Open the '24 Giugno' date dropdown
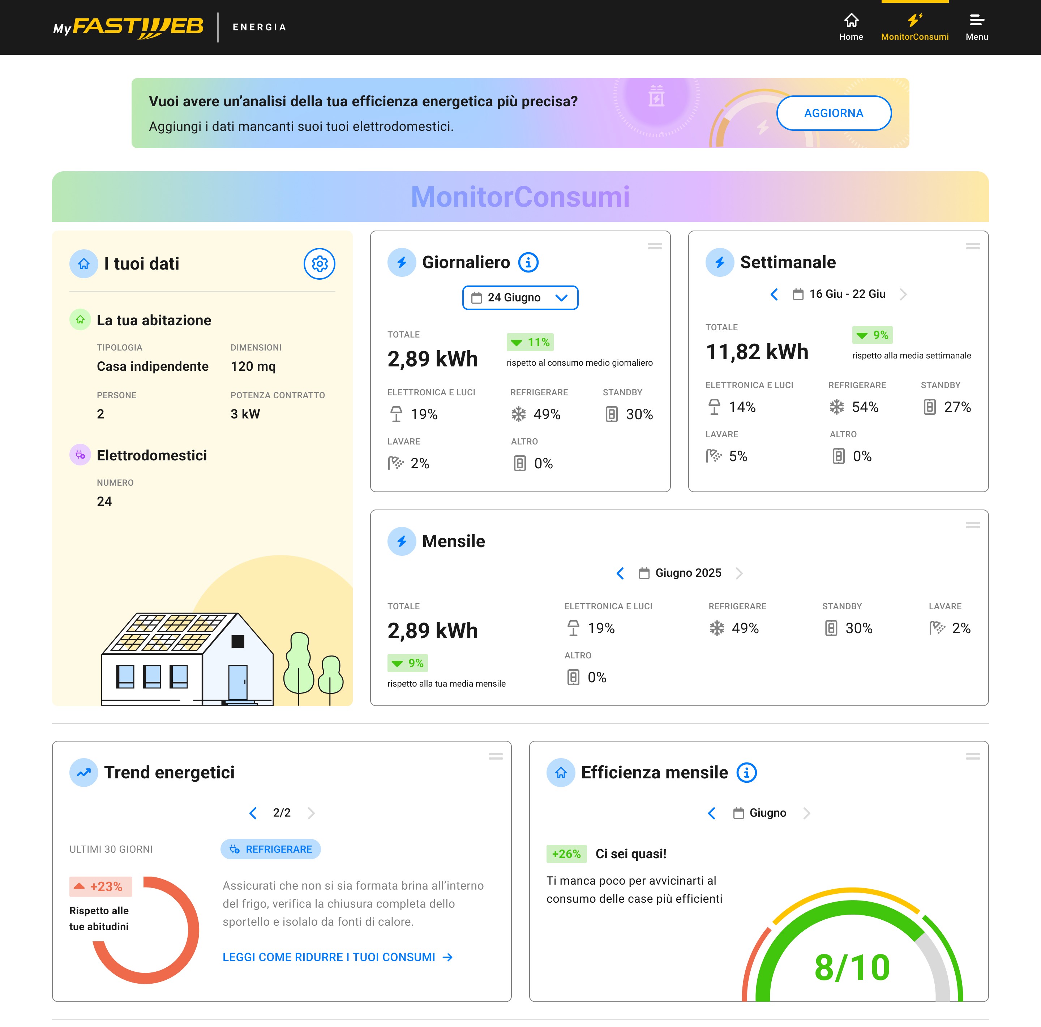This screenshot has height=1027, width=1041. [519, 297]
